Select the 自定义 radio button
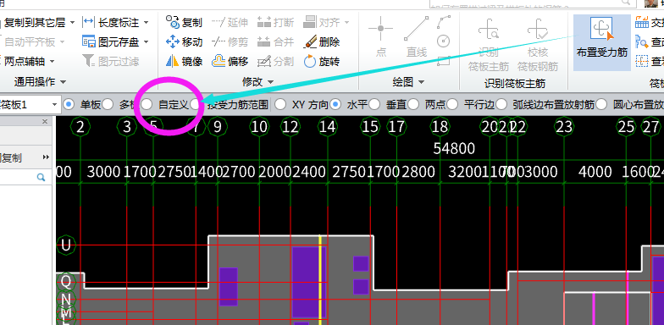This screenshot has height=325, width=664. pyautogui.click(x=147, y=104)
